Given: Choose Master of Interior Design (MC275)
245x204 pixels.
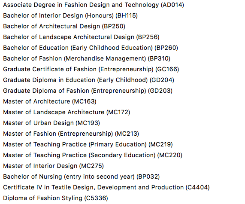Looking at the screenshot, I should (53, 166).
